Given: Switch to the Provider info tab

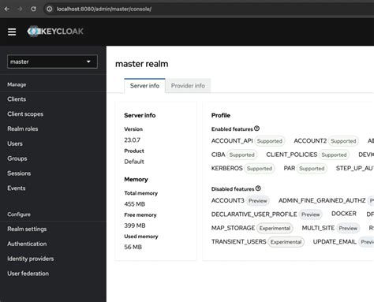Looking at the screenshot, I should pos(188,86).
